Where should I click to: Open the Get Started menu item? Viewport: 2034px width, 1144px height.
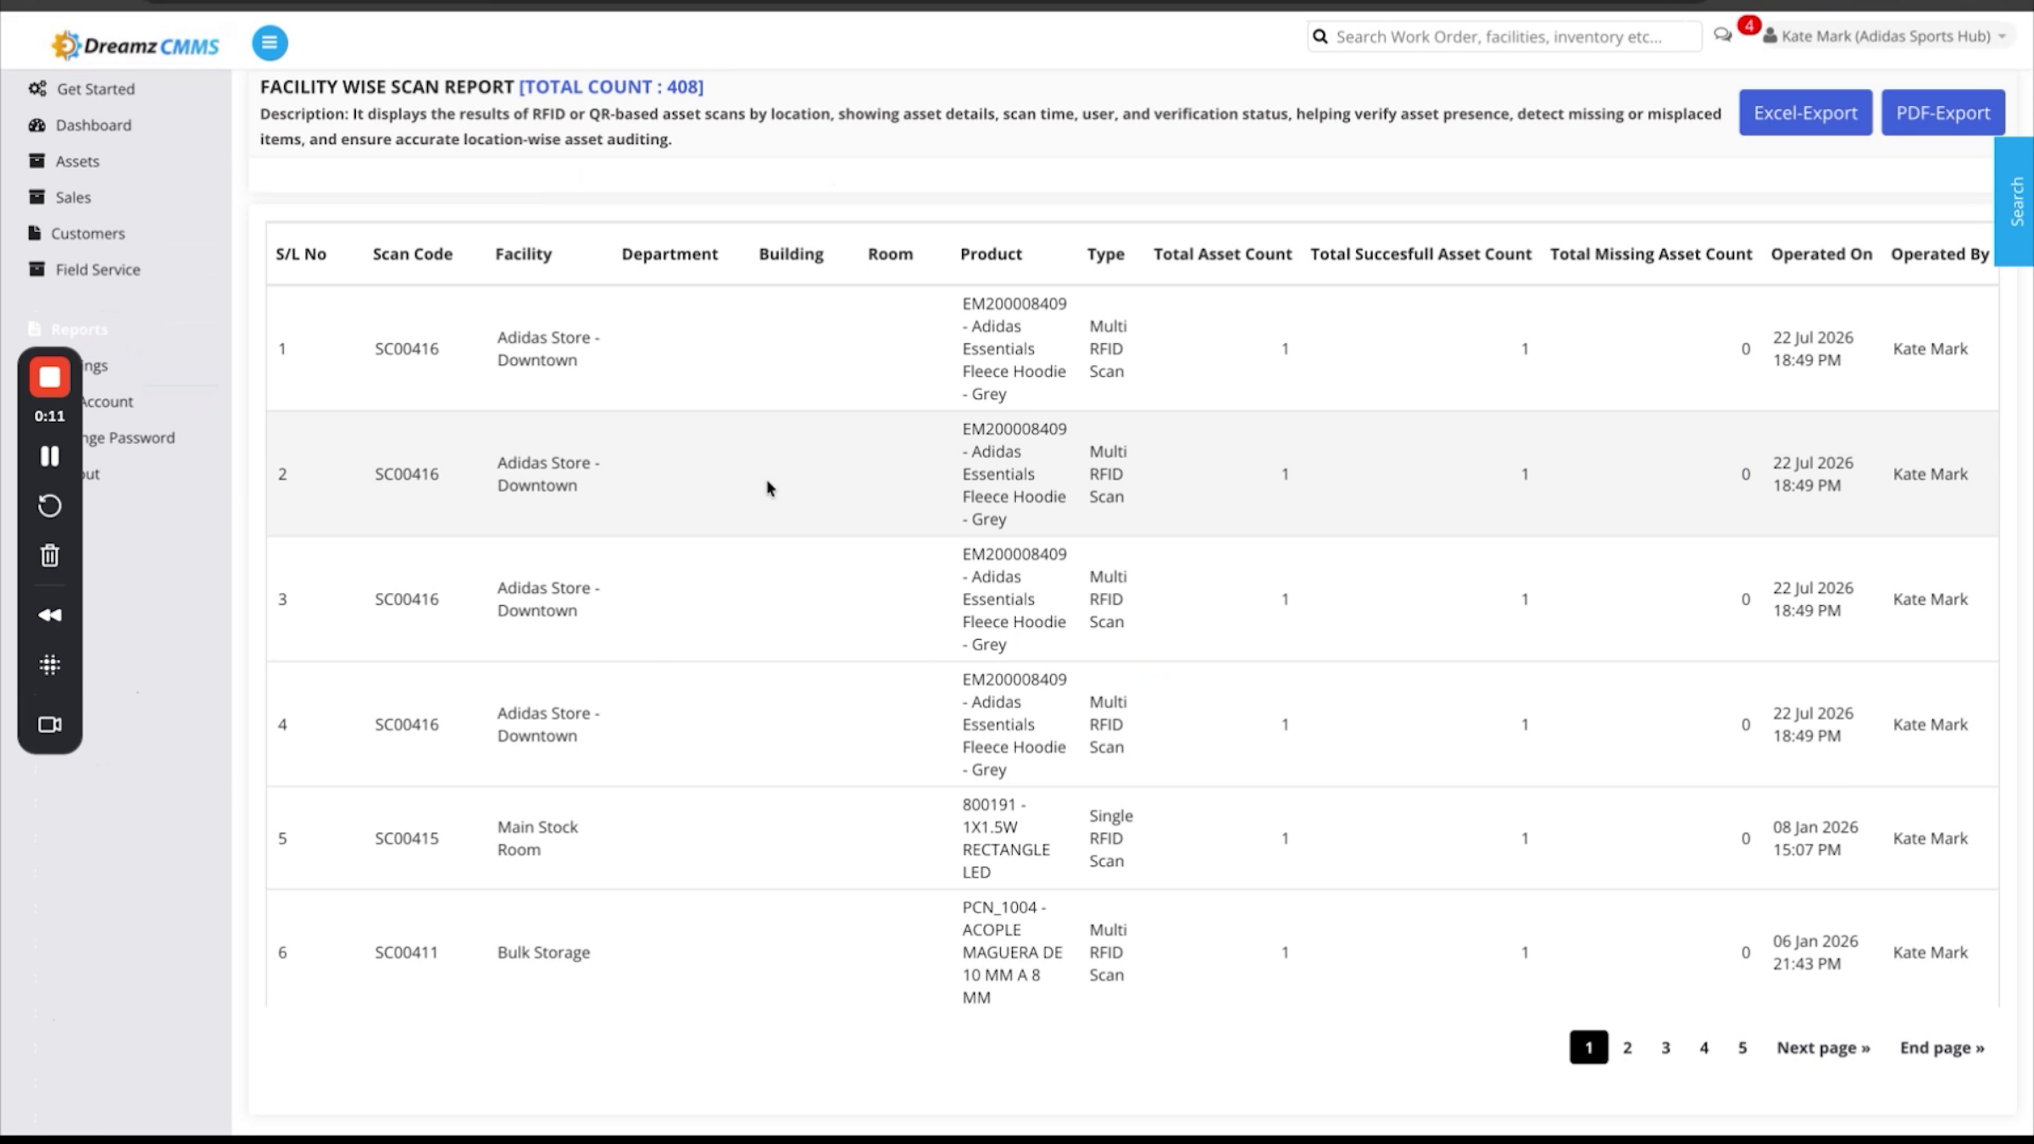tap(96, 88)
